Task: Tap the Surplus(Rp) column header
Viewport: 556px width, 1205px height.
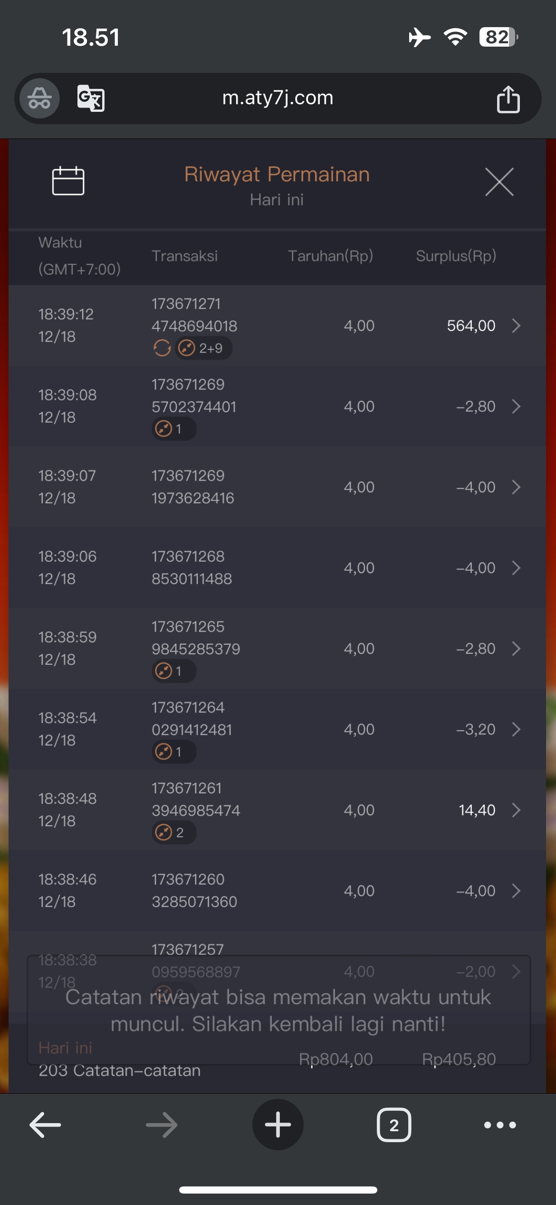Action: point(456,256)
